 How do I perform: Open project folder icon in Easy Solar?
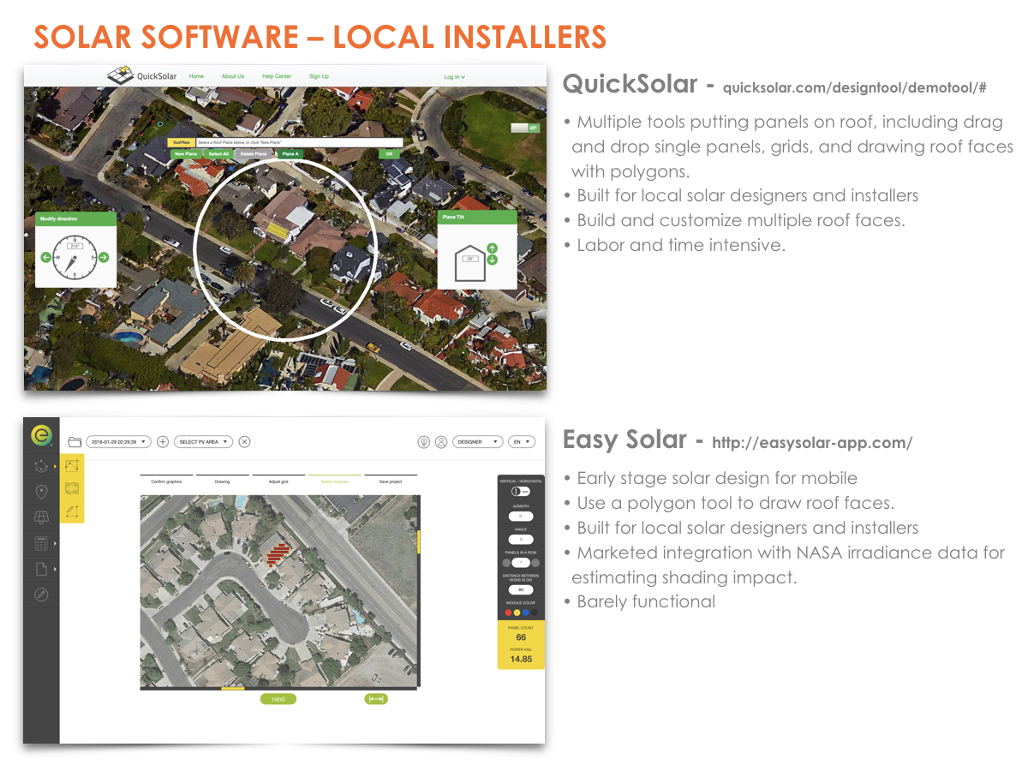tap(75, 442)
